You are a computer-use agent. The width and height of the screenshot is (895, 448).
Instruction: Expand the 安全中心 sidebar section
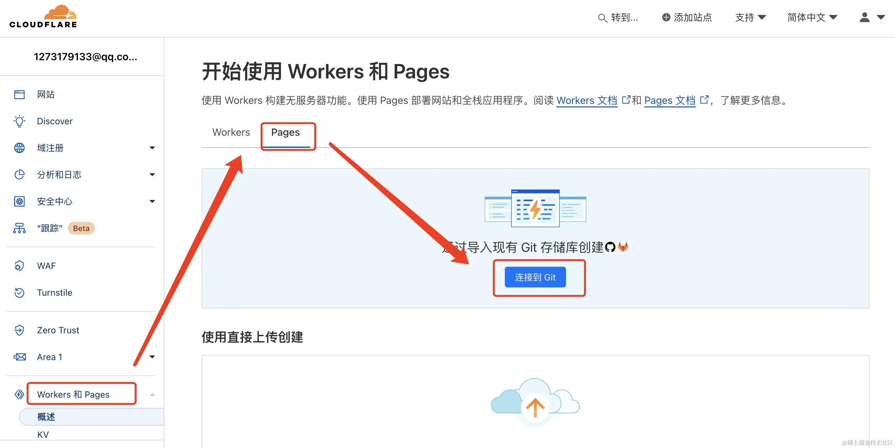[x=152, y=202]
